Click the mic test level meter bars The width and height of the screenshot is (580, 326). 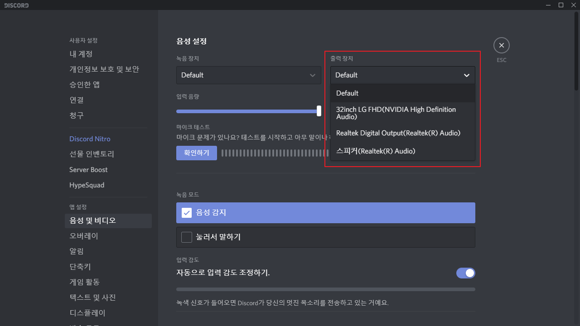tap(275, 153)
